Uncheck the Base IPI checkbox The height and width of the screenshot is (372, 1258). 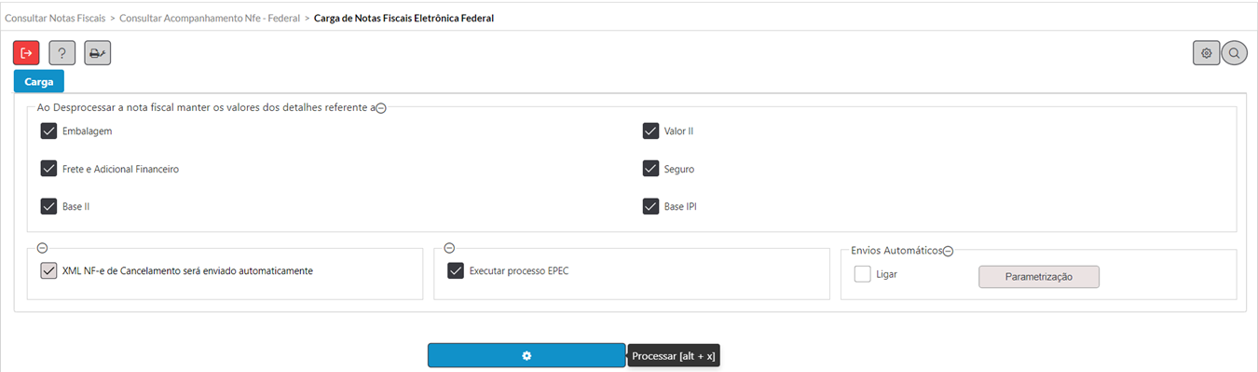pyautogui.click(x=651, y=206)
